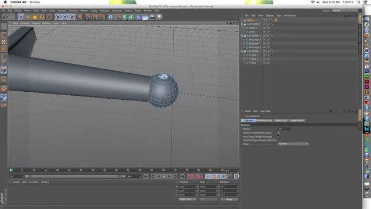The width and height of the screenshot is (371, 209).
Task: Switch to the HyperNURBS tab
Action: [x=297, y=120]
